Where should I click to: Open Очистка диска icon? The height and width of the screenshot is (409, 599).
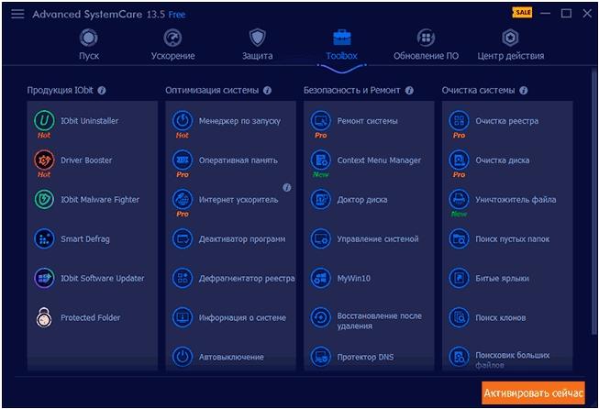click(x=460, y=160)
